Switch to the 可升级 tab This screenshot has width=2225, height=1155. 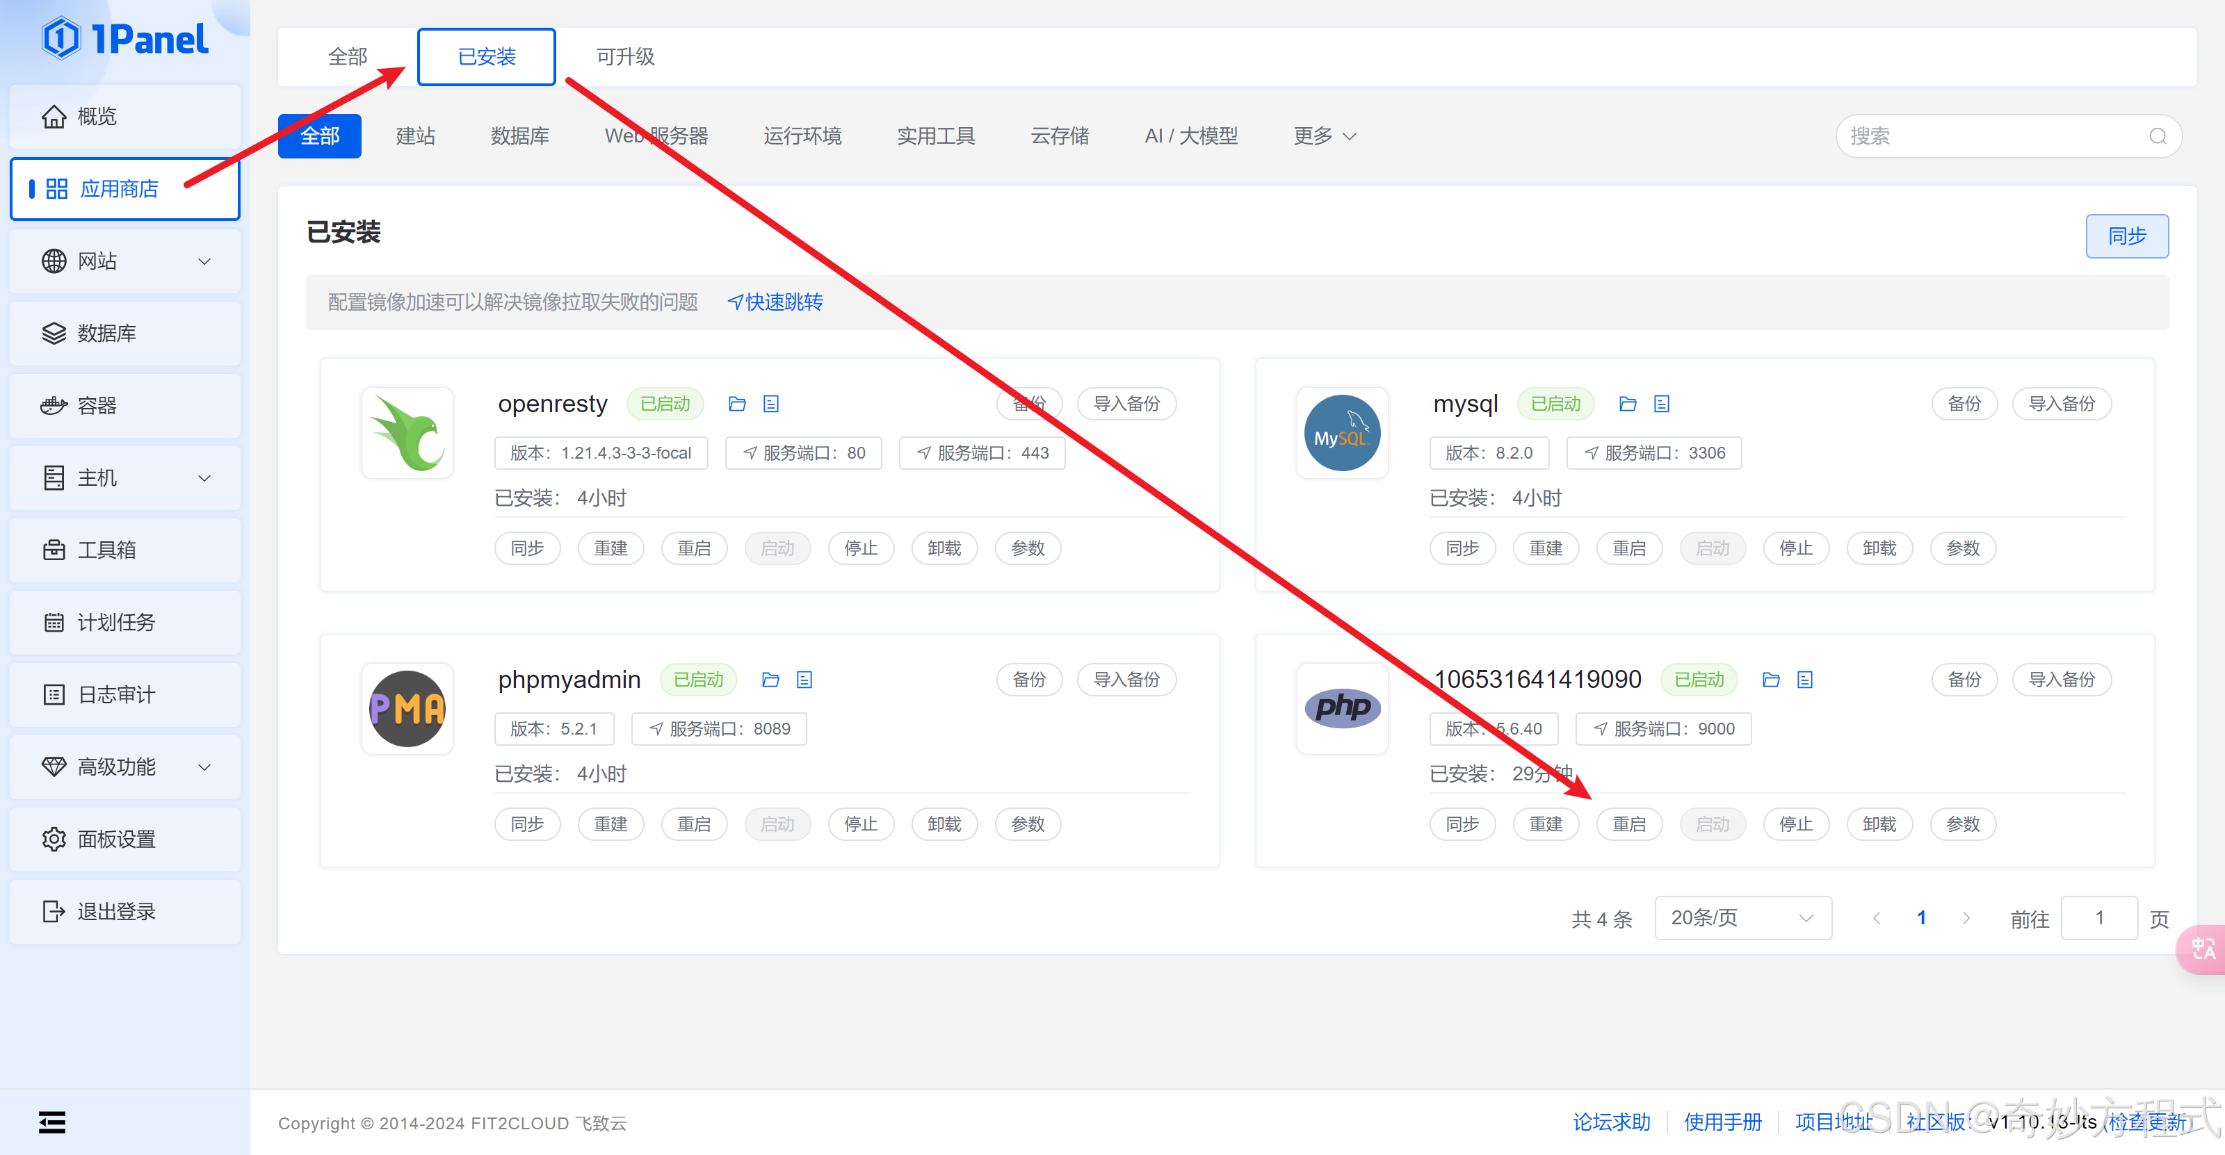(625, 57)
